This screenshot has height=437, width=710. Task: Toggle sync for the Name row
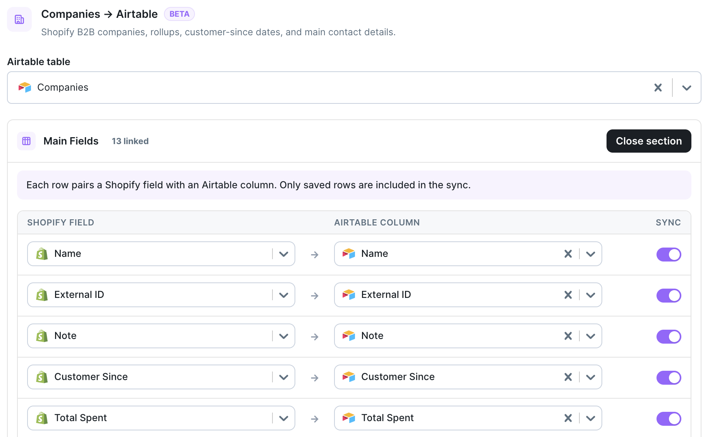[669, 255]
